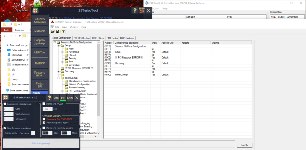Click the AMIBCP save floppy toolbar icon
Image resolution: width=306 pixels, height=150 pixels.
(x=57, y=31)
